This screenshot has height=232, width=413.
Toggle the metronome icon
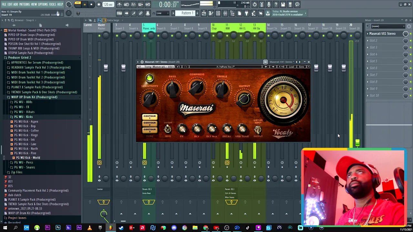[119, 5]
